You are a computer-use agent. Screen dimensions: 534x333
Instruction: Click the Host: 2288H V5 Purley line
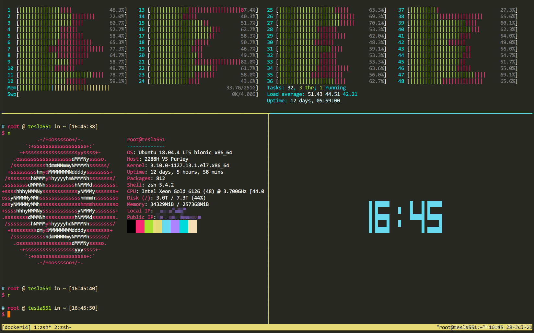[x=157, y=159]
